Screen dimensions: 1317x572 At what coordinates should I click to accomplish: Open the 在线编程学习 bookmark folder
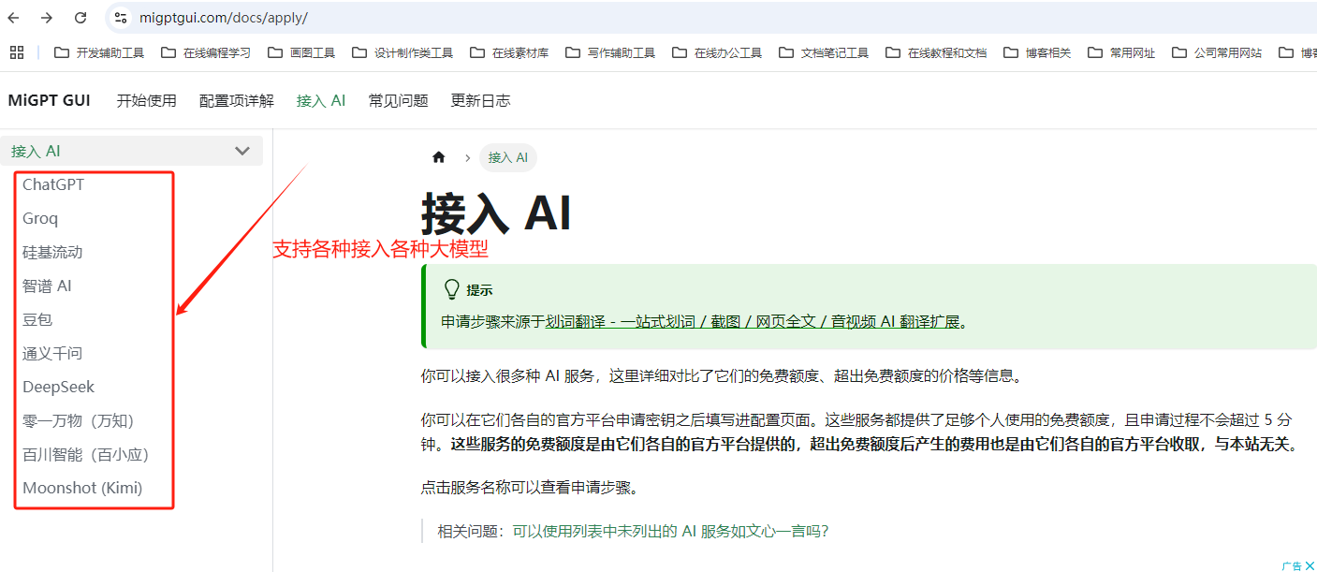[x=206, y=53]
